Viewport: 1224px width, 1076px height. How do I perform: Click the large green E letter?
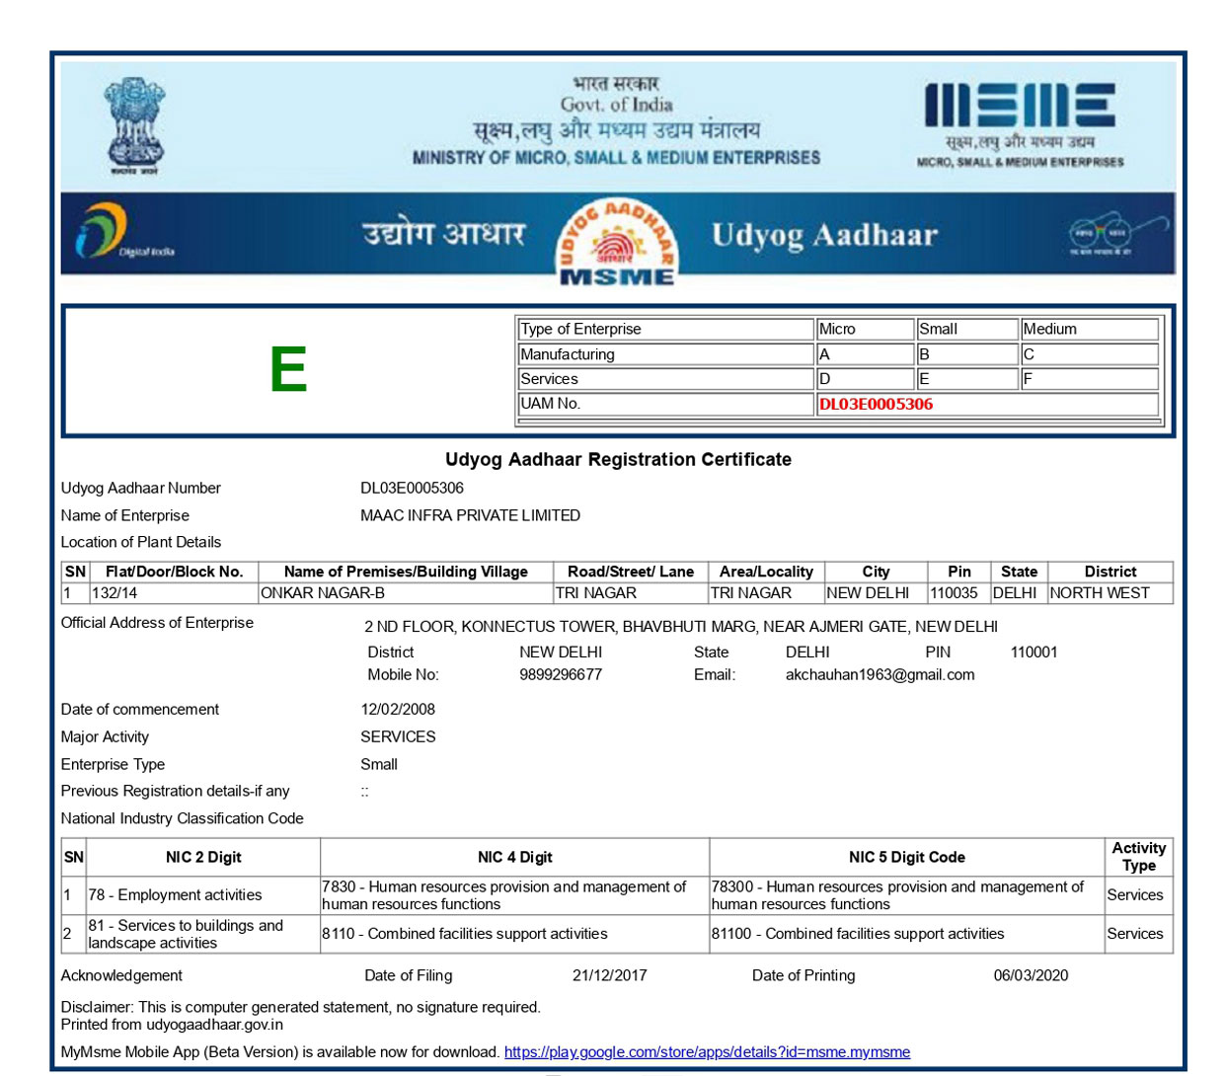coord(288,370)
